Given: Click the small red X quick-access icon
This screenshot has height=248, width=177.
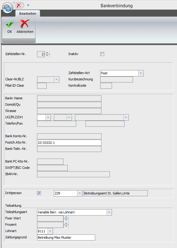Looking at the screenshot, I should pos(19,5).
